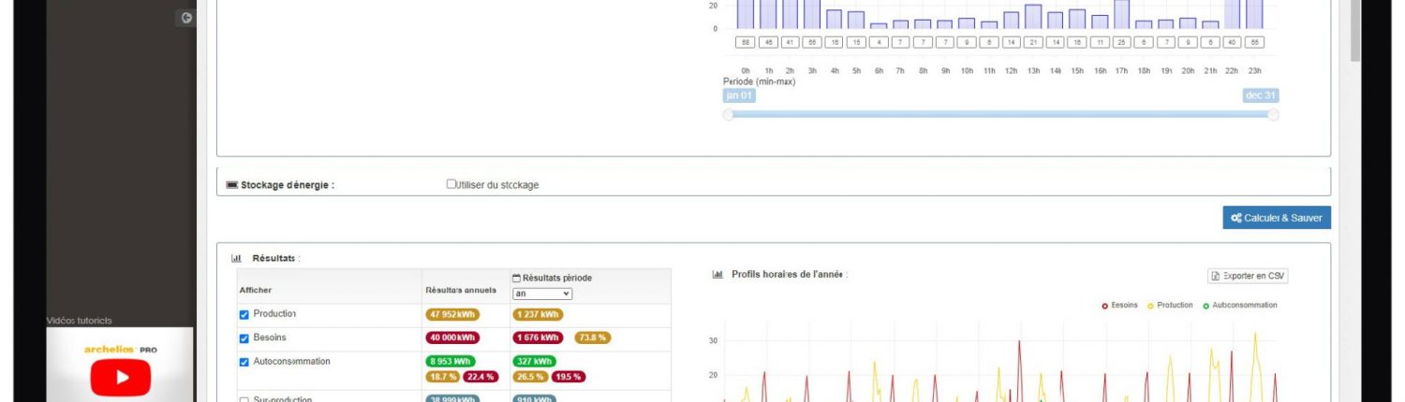Click the hourly value field for 2h
The width and height of the screenshot is (1405, 402).
coord(791,43)
